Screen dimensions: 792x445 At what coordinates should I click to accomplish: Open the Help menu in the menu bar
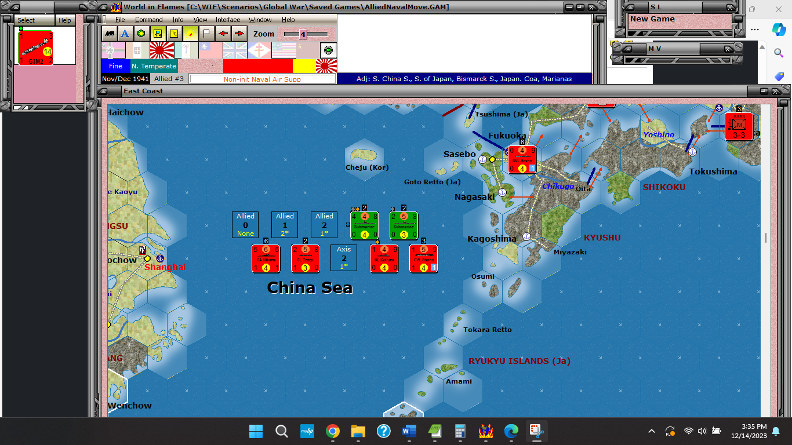[x=288, y=20]
